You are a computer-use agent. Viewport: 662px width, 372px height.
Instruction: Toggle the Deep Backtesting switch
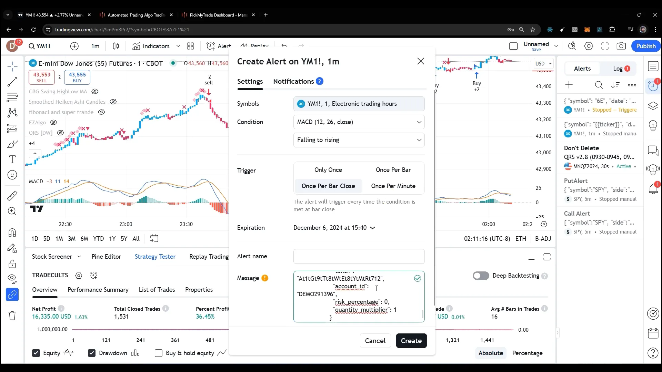click(481, 276)
